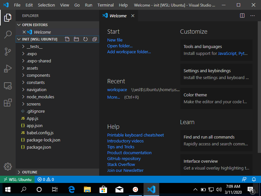
Task: Click the Welcome page vertical scrollbar
Action: coord(259,87)
